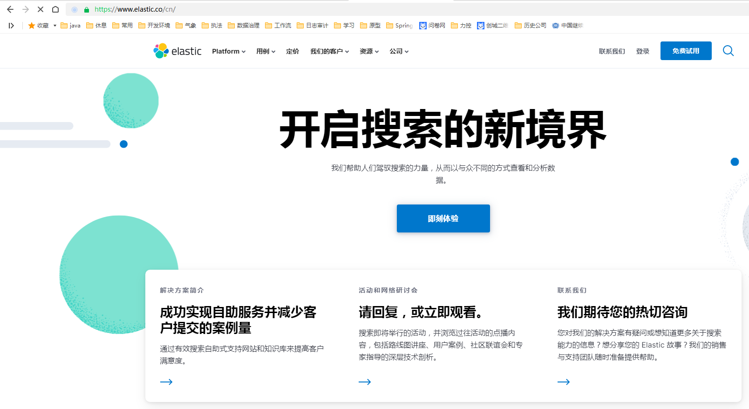Viewport: 749px width, 409px height.
Task: Open the 创城二维 bookmark
Action: click(x=493, y=26)
